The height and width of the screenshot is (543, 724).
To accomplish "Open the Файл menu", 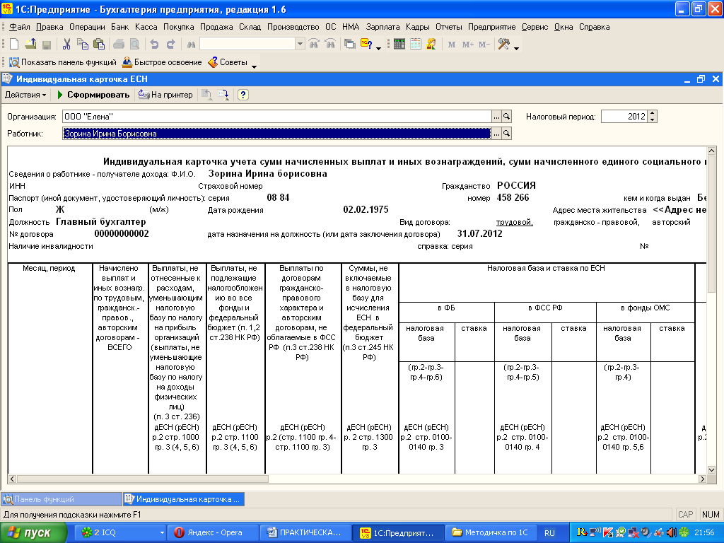I will click(19, 27).
